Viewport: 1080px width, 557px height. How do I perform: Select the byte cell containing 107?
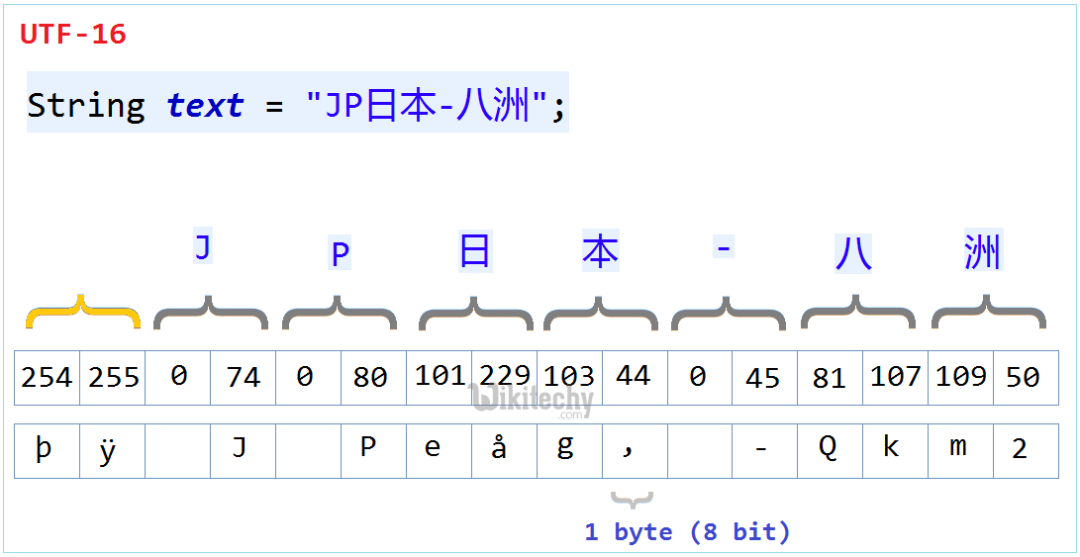coord(895,378)
